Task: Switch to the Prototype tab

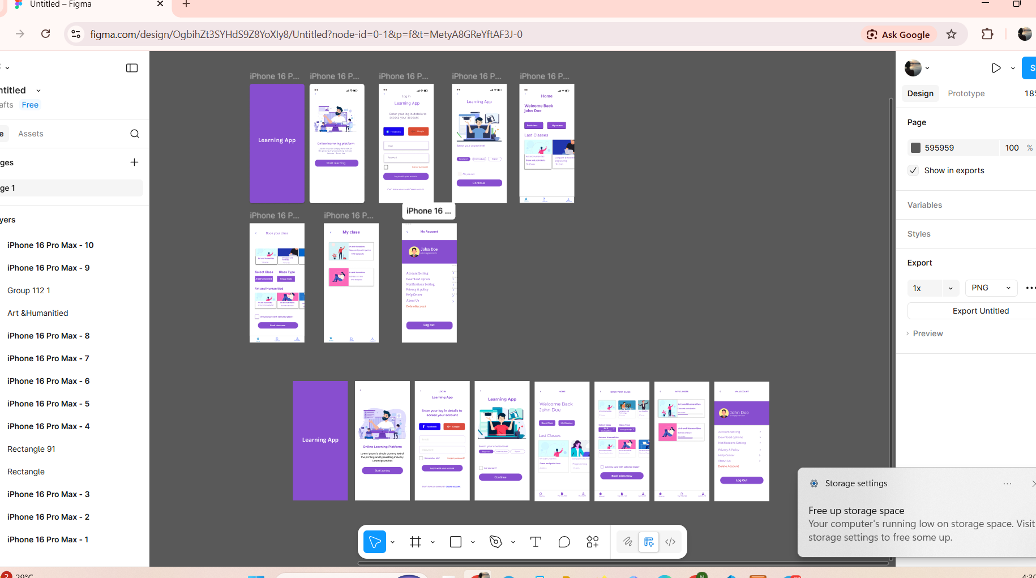Action: tap(966, 93)
